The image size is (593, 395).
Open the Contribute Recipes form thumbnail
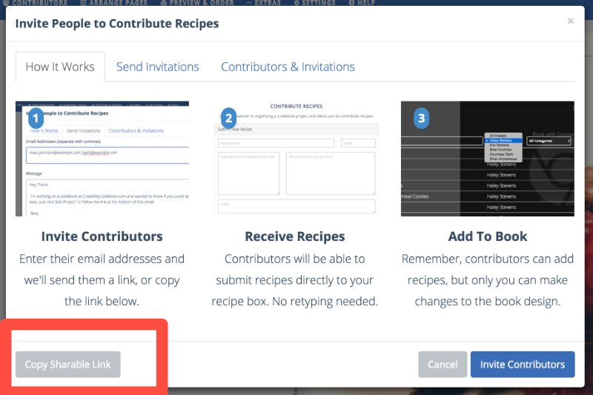click(296, 159)
